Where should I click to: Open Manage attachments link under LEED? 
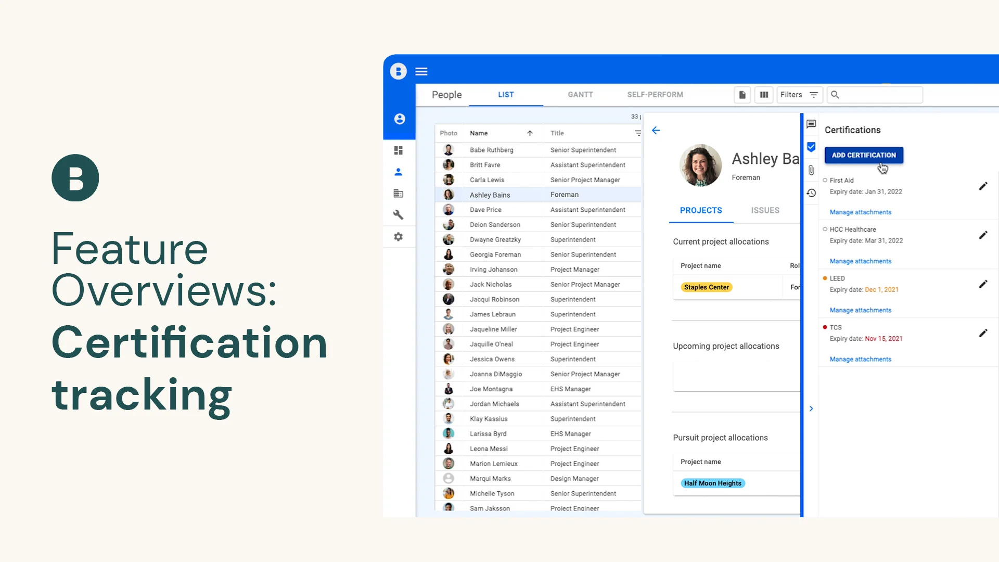pos(860,310)
